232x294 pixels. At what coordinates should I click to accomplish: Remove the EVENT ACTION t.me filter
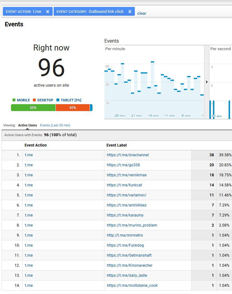[x=48, y=12]
